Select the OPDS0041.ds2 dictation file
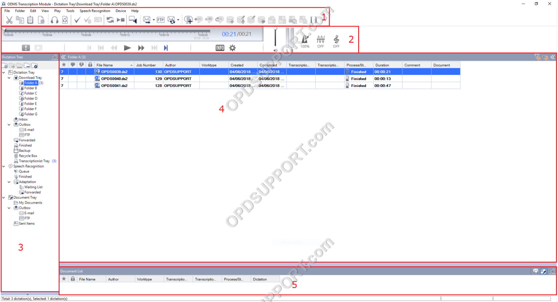Viewport: 558px width, 302px height. 114,86
